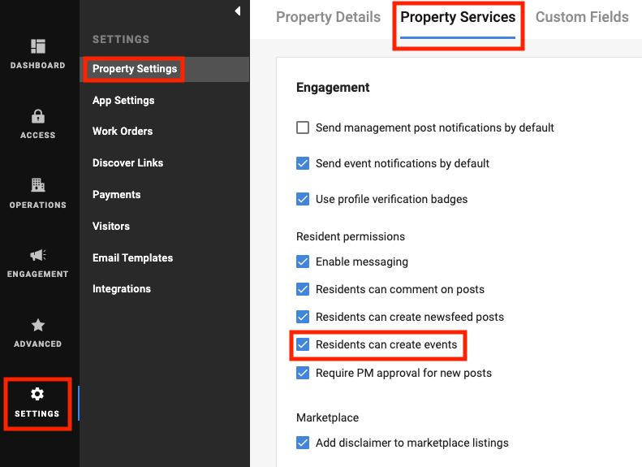This screenshot has width=642, height=467.
Task: Disable the Enable messaging checkbox
Action: click(x=303, y=262)
